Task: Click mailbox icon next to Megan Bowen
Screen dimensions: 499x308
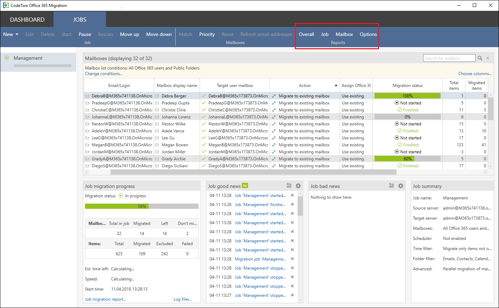Action: point(157,145)
